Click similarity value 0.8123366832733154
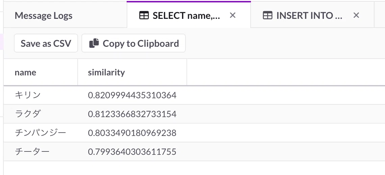 click(x=132, y=114)
